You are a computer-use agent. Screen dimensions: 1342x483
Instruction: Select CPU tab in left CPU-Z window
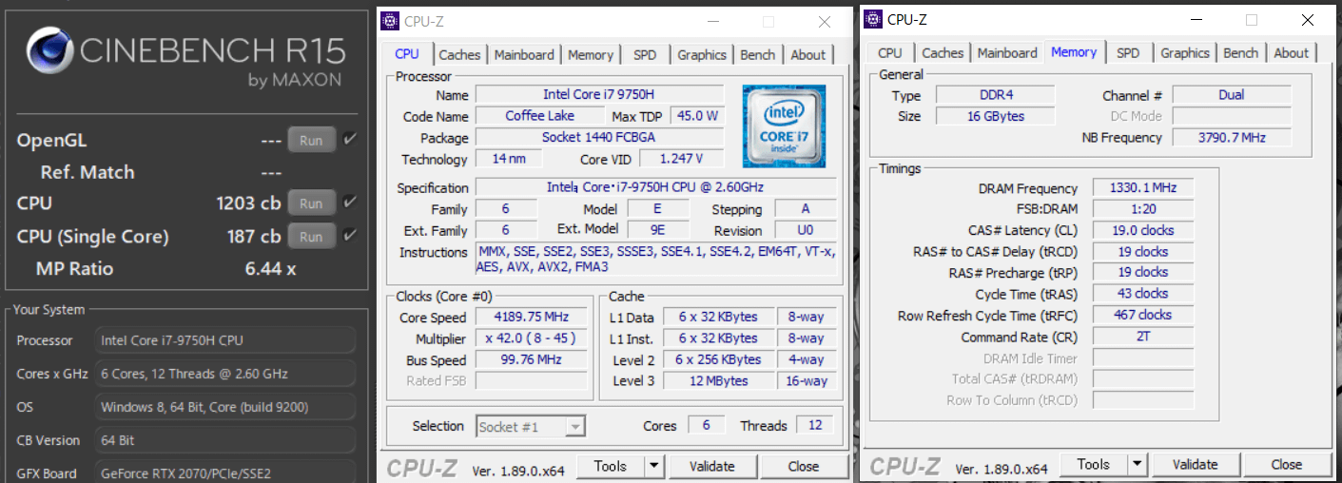click(x=407, y=54)
